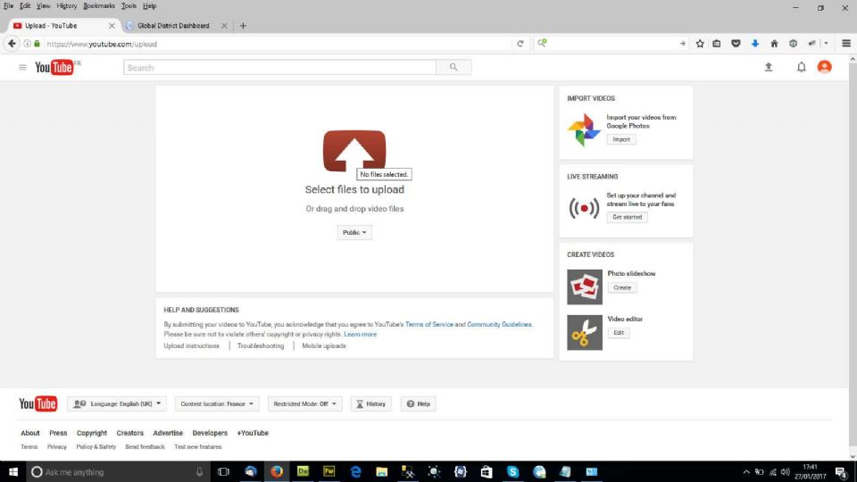Click the YouTube logo in header
The width and height of the screenshot is (857, 482).
[x=54, y=67]
